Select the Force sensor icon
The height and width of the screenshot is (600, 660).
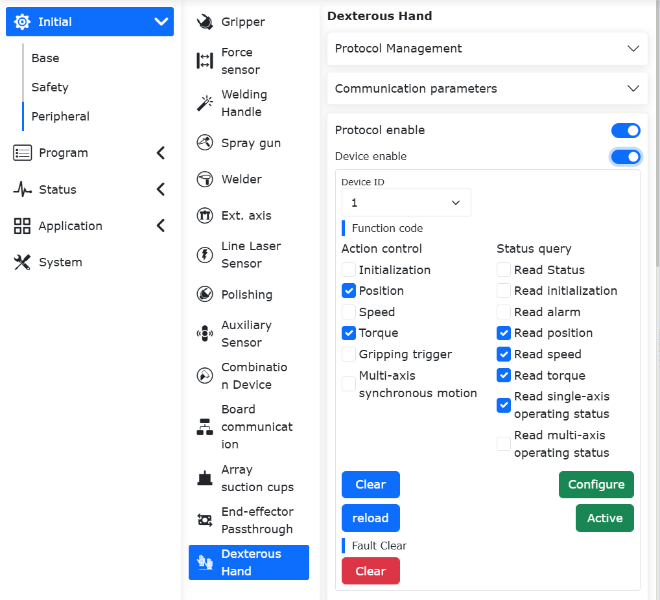pos(205,61)
